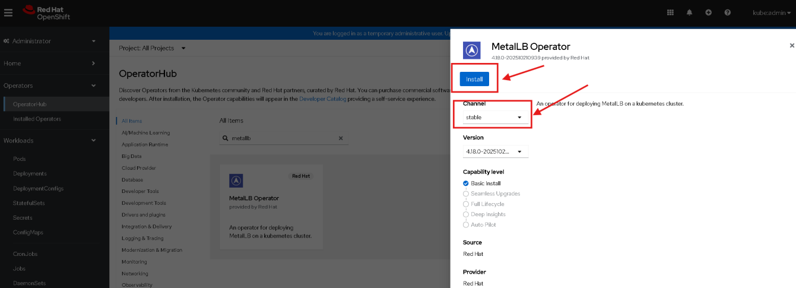Clear the metallb search filter text
The image size is (796, 288).
click(x=341, y=138)
